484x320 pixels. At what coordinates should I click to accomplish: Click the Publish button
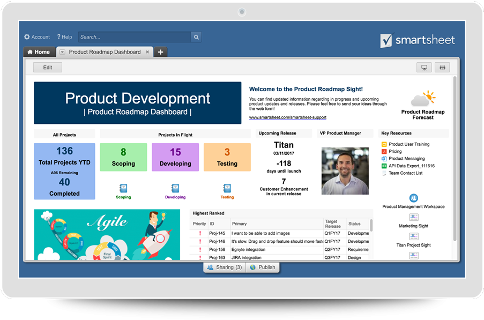coord(263,267)
